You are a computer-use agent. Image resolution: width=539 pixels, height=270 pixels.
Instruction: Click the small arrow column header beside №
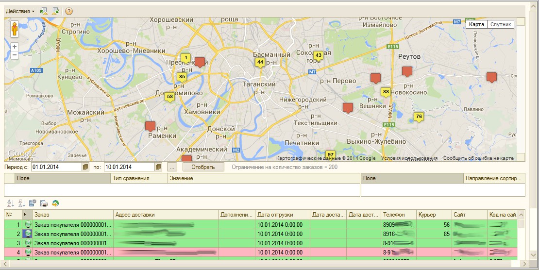click(x=27, y=215)
